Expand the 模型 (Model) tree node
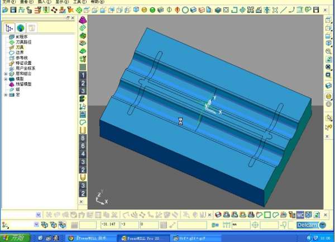Viewport: 335px width, 242px height. (x=6, y=79)
